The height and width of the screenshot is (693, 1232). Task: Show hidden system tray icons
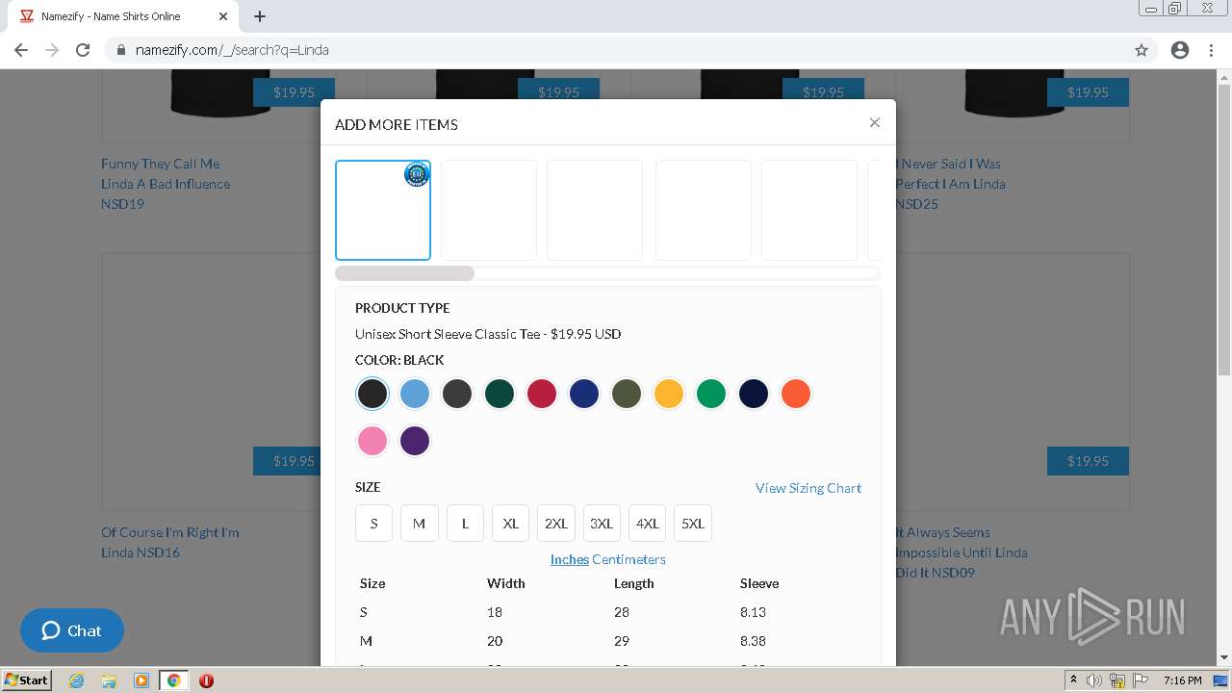(x=1073, y=680)
